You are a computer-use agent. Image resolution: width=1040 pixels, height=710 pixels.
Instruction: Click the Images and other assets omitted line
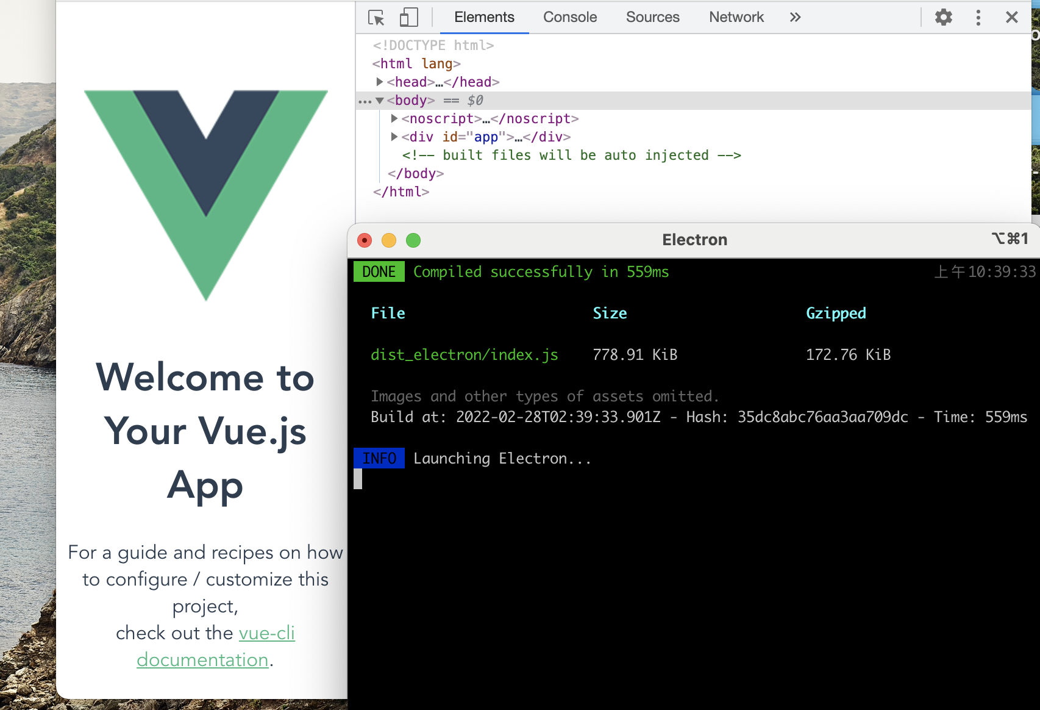545,396
